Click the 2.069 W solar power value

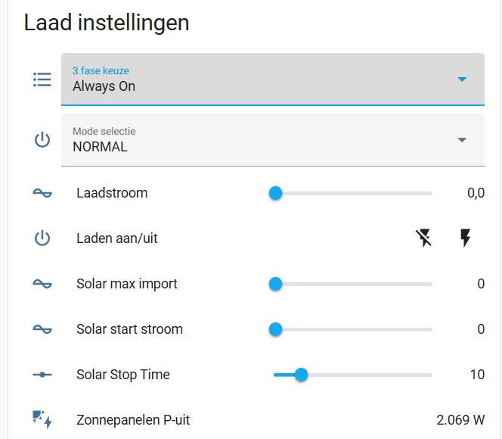460,420
